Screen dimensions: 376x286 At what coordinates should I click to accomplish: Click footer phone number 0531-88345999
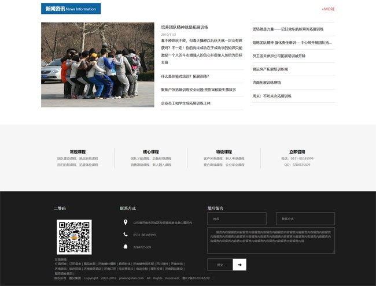tap(145, 235)
